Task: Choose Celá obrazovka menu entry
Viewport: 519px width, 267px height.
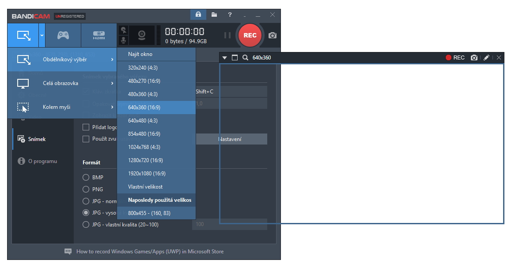Action: pos(62,83)
